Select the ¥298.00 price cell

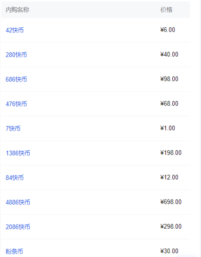click(x=171, y=226)
